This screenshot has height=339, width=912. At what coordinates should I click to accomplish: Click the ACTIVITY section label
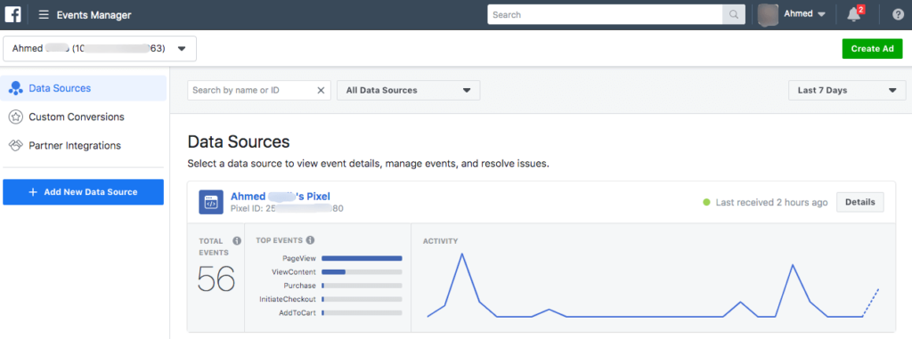point(440,241)
